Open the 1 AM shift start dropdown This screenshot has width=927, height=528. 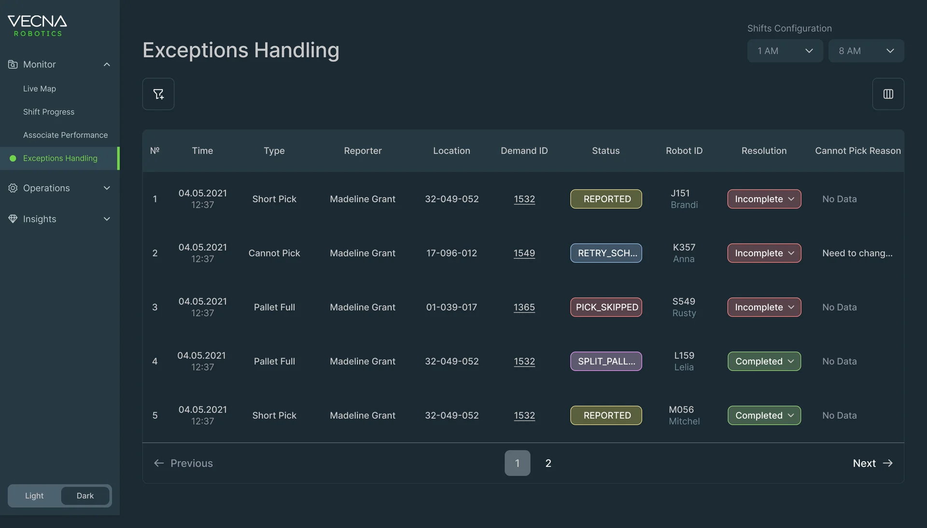tap(785, 51)
